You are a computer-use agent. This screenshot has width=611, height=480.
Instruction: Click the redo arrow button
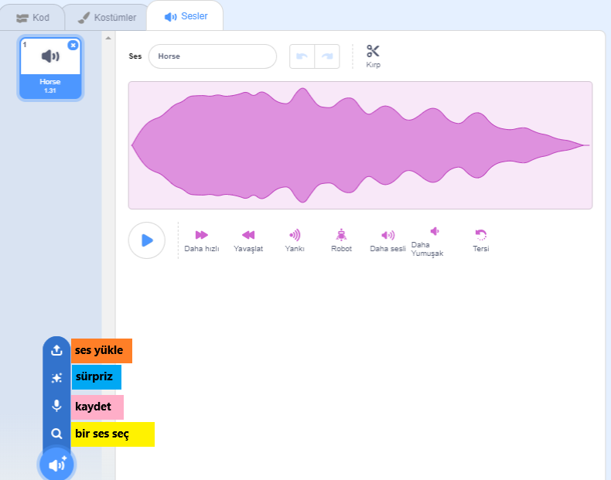click(x=327, y=56)
